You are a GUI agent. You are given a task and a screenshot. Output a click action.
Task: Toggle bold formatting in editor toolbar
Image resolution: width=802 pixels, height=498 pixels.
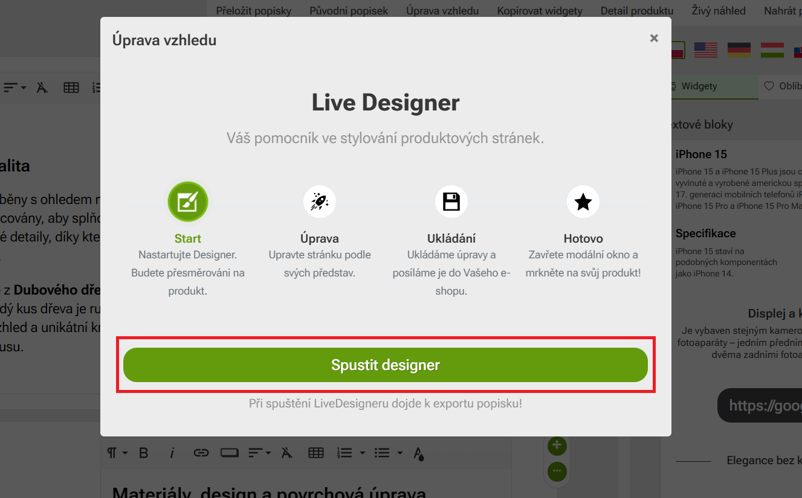pyautogui.click(x=143, y=453)
